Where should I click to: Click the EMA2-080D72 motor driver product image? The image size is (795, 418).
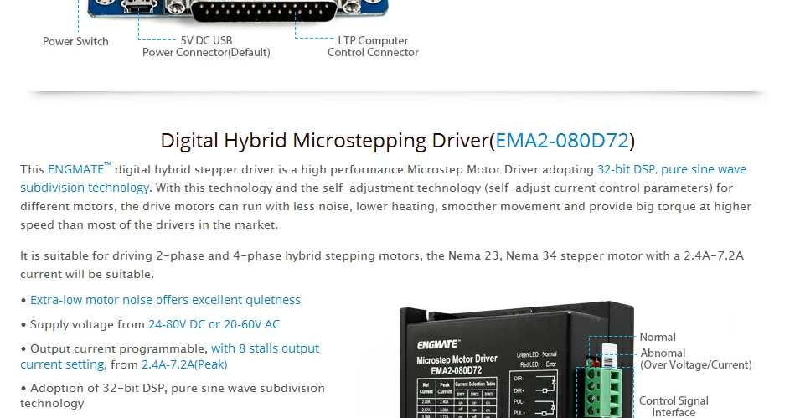pos(517,359)
